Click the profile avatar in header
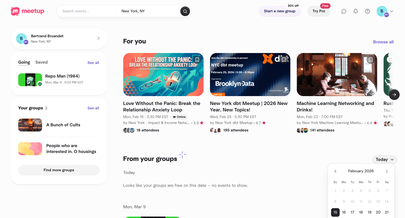This screenshot has width=405, height=218. (382, 11)
